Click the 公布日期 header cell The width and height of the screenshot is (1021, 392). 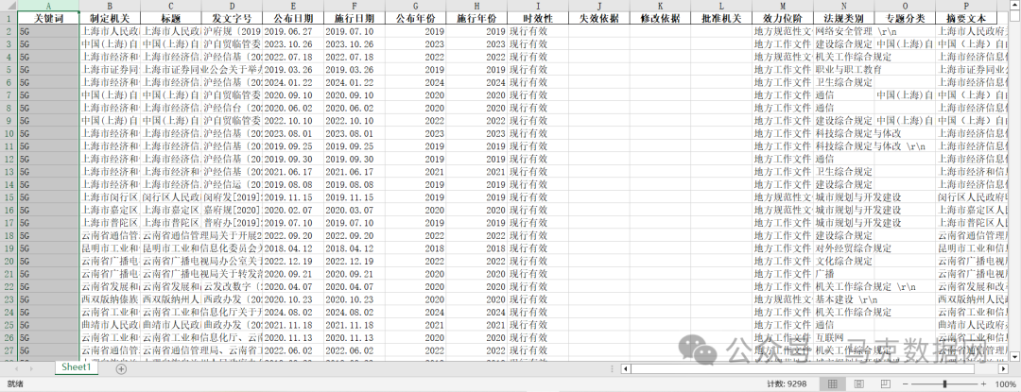click(293, 18)
